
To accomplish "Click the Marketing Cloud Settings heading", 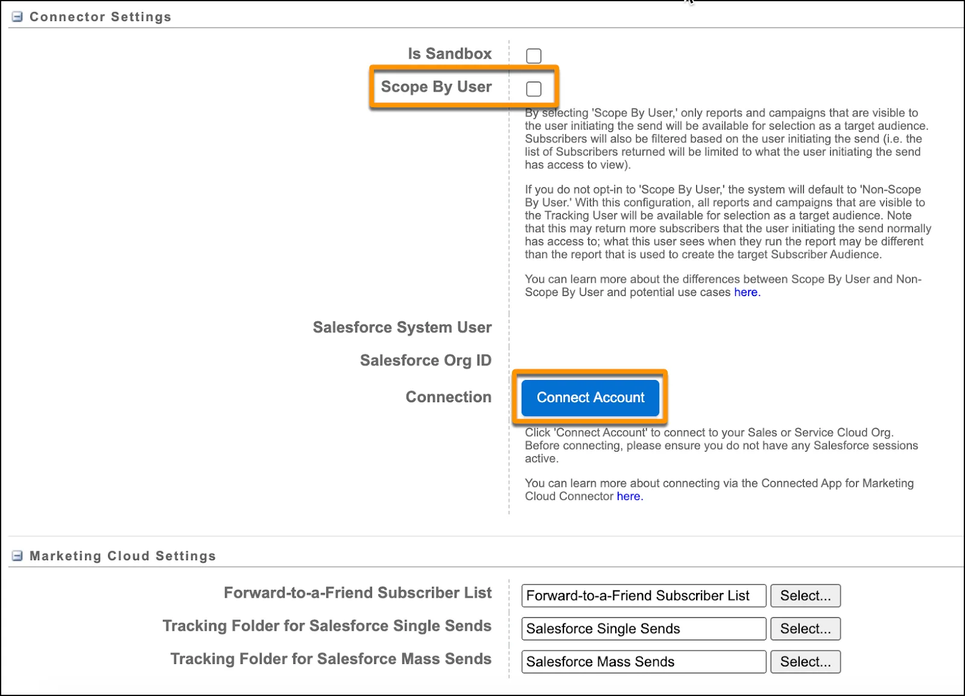I will (x=122, y=555).
